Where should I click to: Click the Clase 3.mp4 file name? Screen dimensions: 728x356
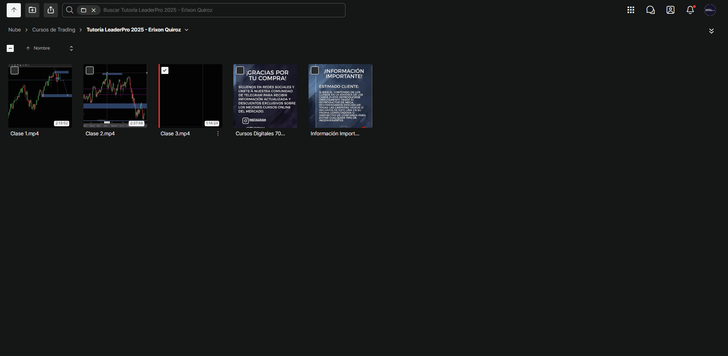pos(175,134)
